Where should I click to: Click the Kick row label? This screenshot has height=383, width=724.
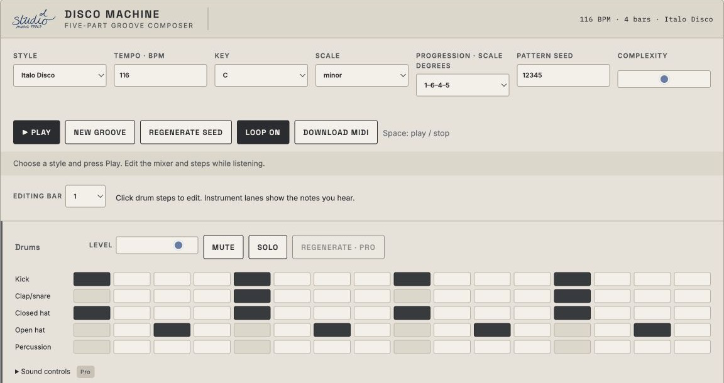click(22, 279)
